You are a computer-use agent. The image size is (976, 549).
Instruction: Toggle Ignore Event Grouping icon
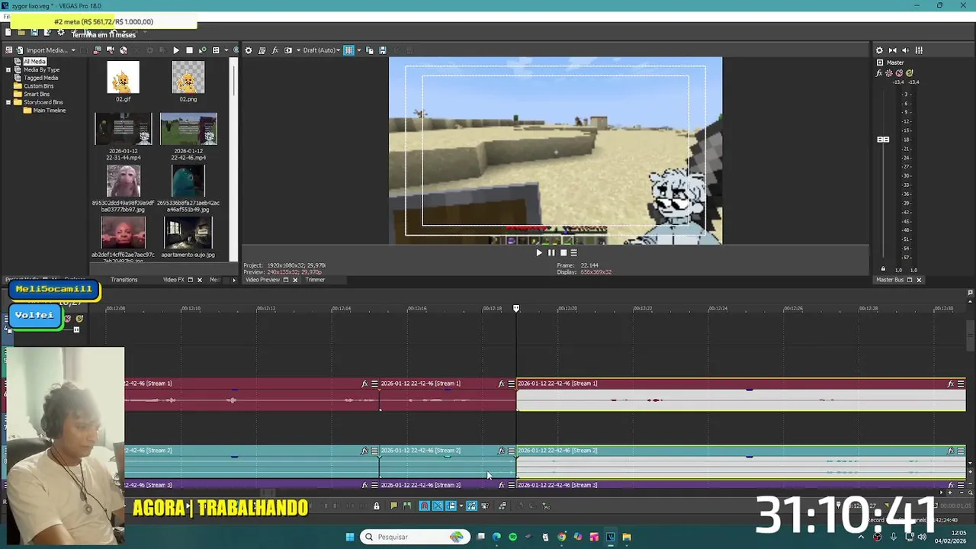click(502, 506)
